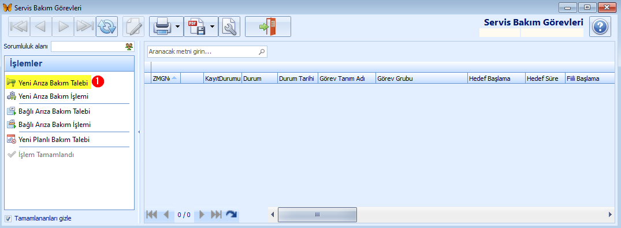621x228 pixels.
Task: Go to last page in grid pager
Action: coord(216,215)
